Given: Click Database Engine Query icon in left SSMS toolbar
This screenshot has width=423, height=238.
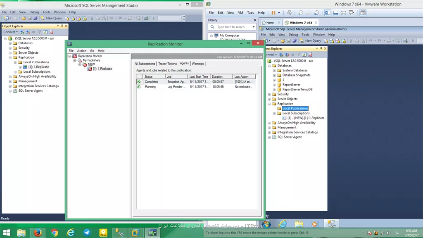Looking at the screenshot, I should tap(67, 18).
